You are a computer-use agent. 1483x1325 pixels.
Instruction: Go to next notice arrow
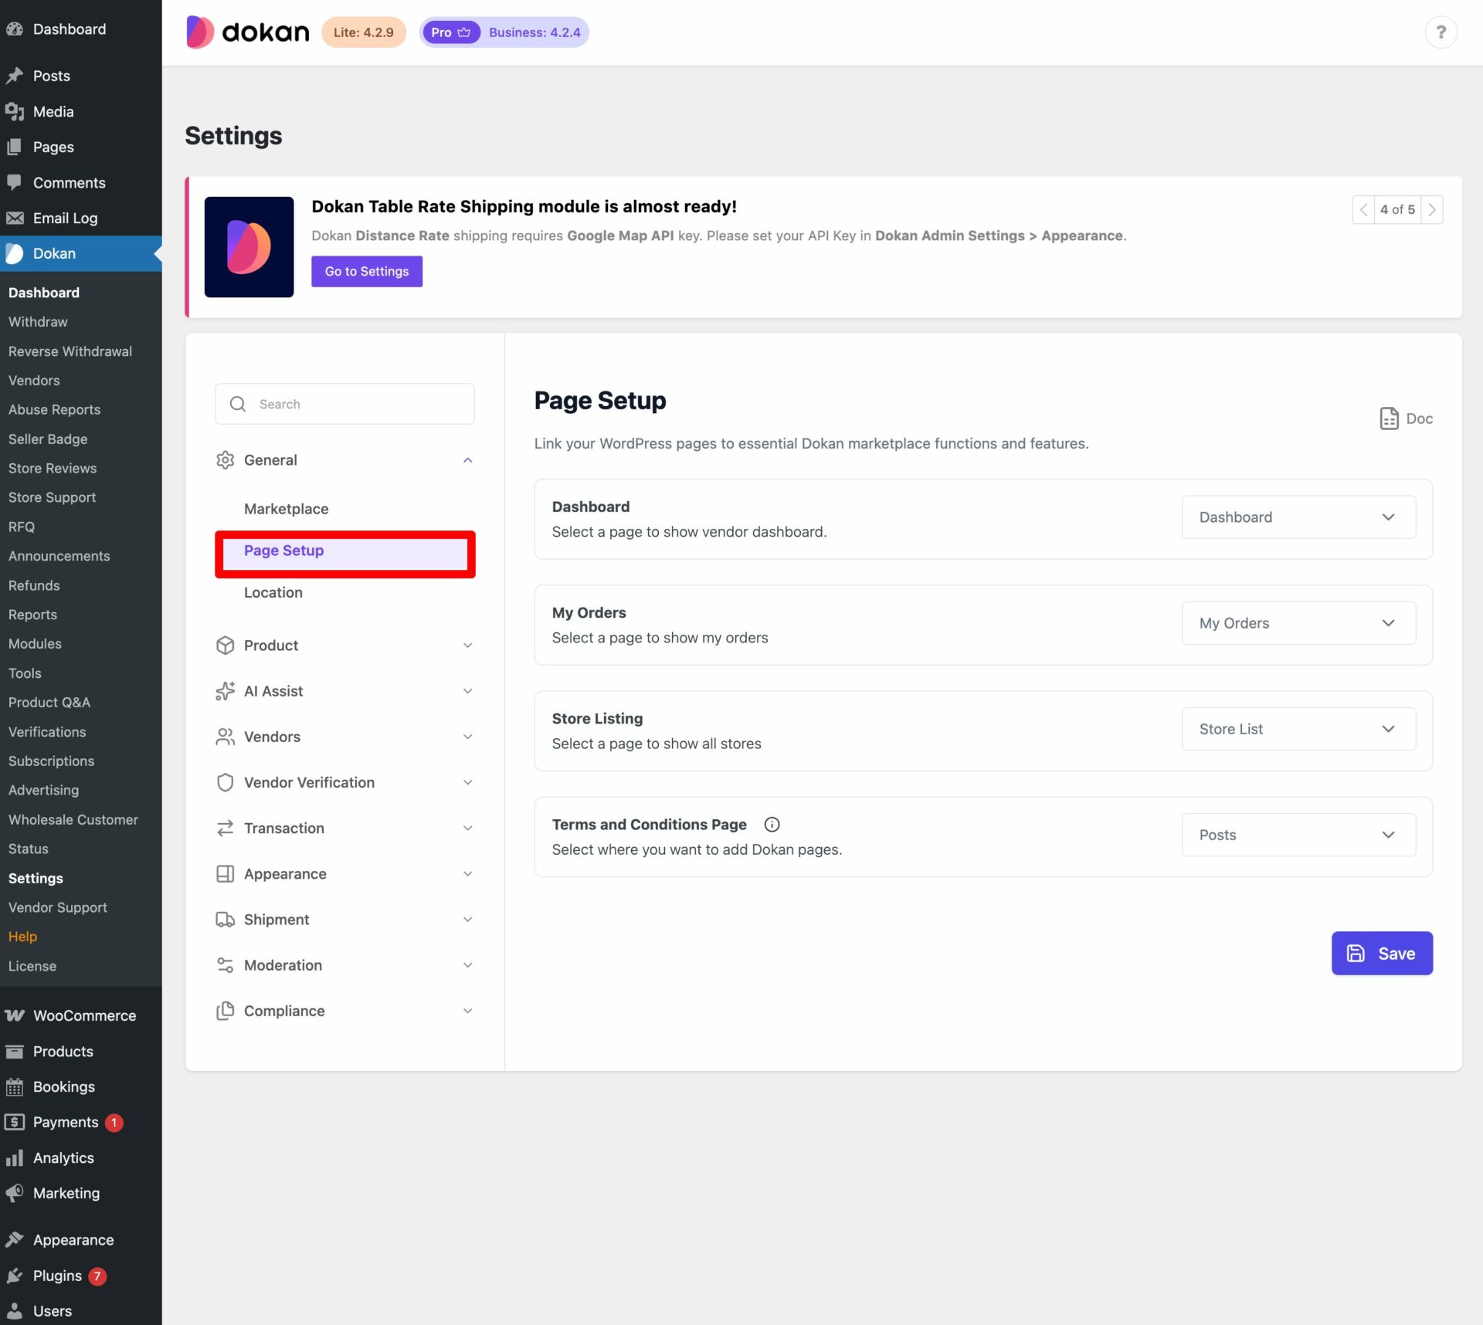(1431, 209)
